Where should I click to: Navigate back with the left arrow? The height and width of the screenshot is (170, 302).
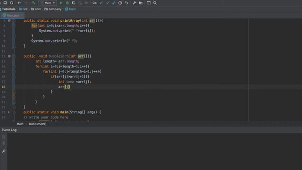19,3
